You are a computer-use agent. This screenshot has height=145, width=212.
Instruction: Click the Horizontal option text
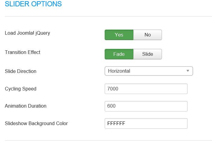[119, 71]
